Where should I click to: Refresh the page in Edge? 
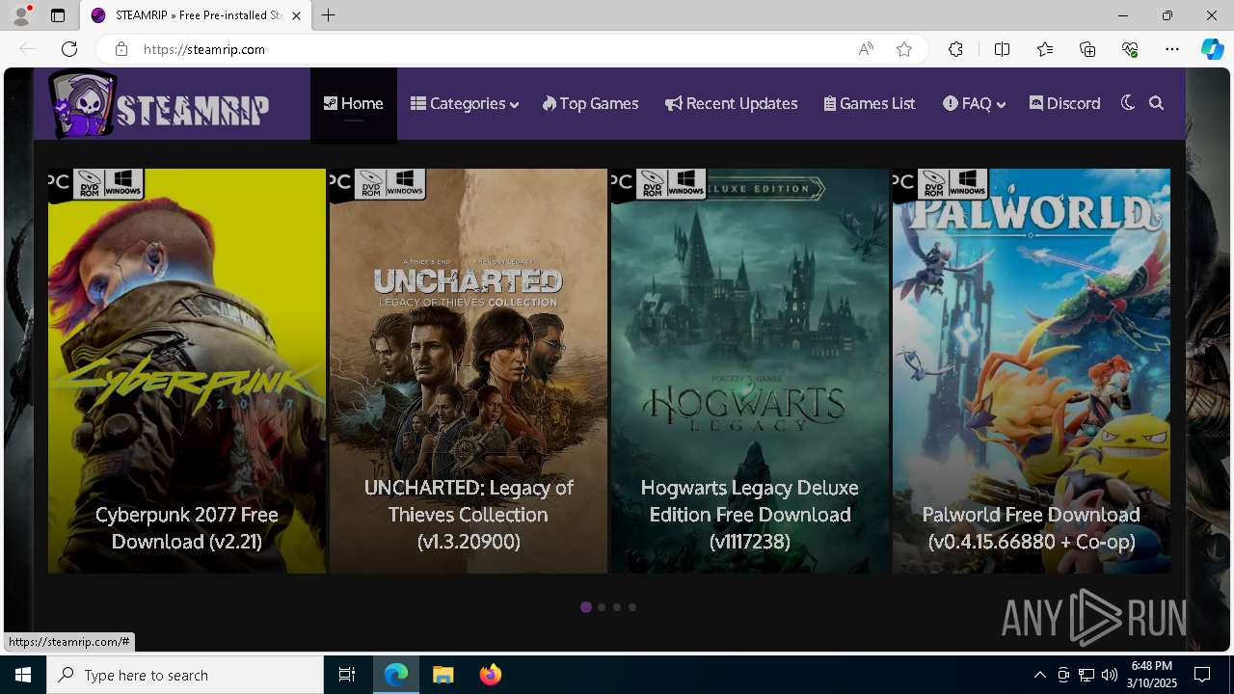point(69,49)
